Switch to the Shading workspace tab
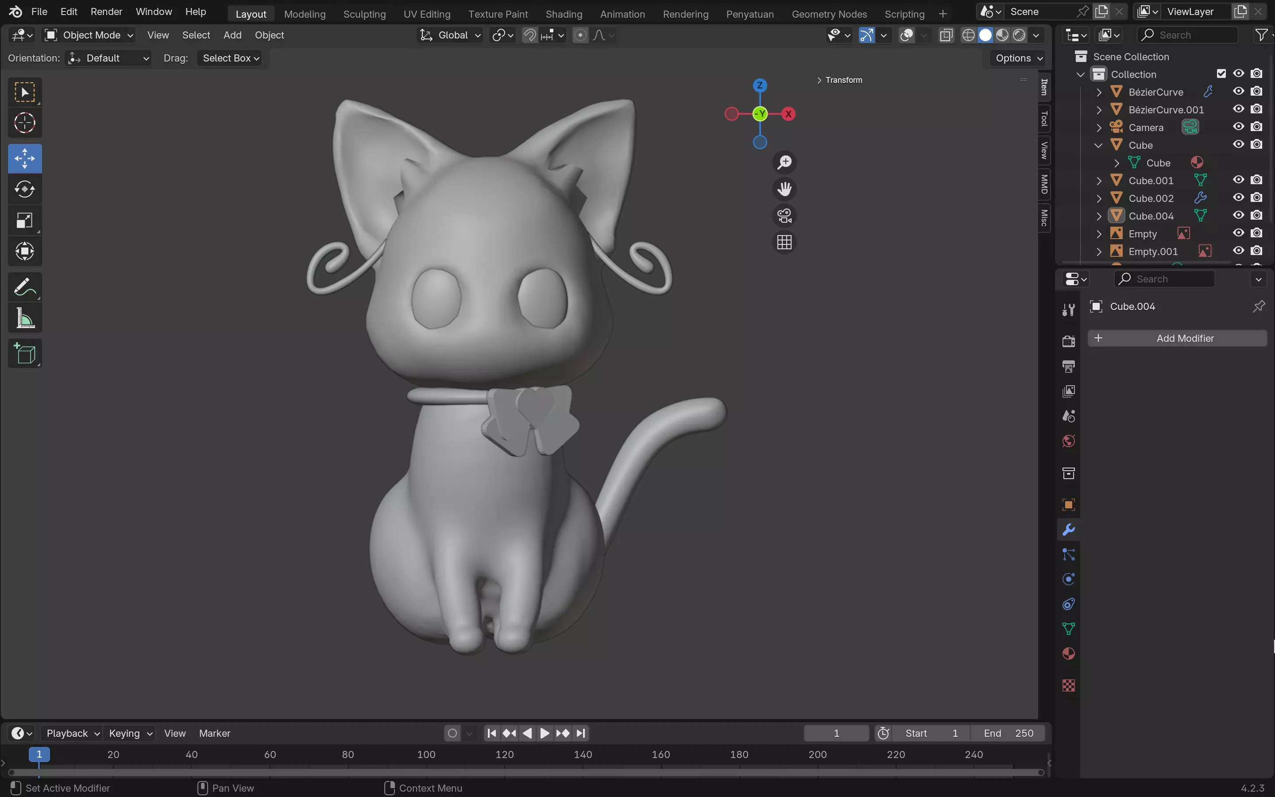Viewport: 1275px width, 797px height. (564, 14)
